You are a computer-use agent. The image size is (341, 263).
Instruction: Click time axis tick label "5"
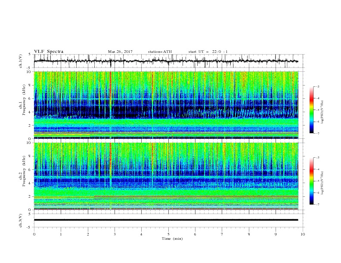click(168, 234)
